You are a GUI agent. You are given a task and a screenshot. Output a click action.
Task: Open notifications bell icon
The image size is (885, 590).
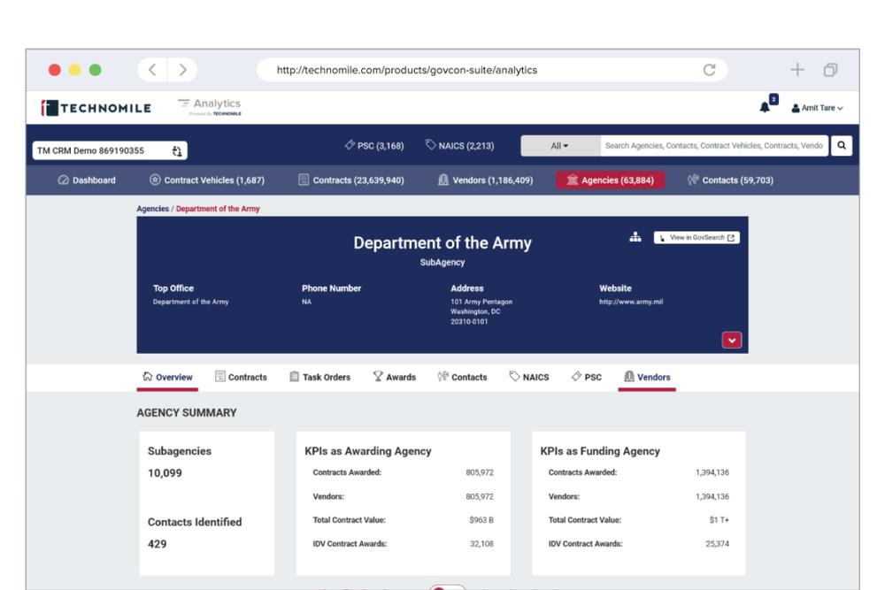765,107
